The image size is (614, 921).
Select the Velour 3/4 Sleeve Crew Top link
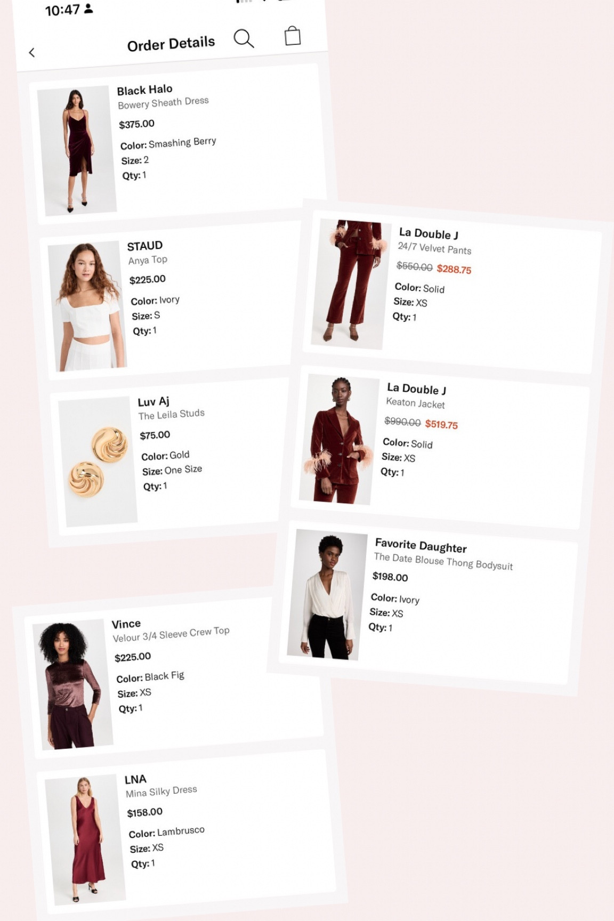click(171, 634)
